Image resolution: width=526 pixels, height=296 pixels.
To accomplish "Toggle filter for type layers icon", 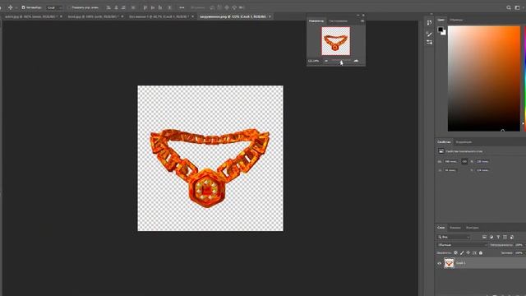I will click(x=498, y=237).
